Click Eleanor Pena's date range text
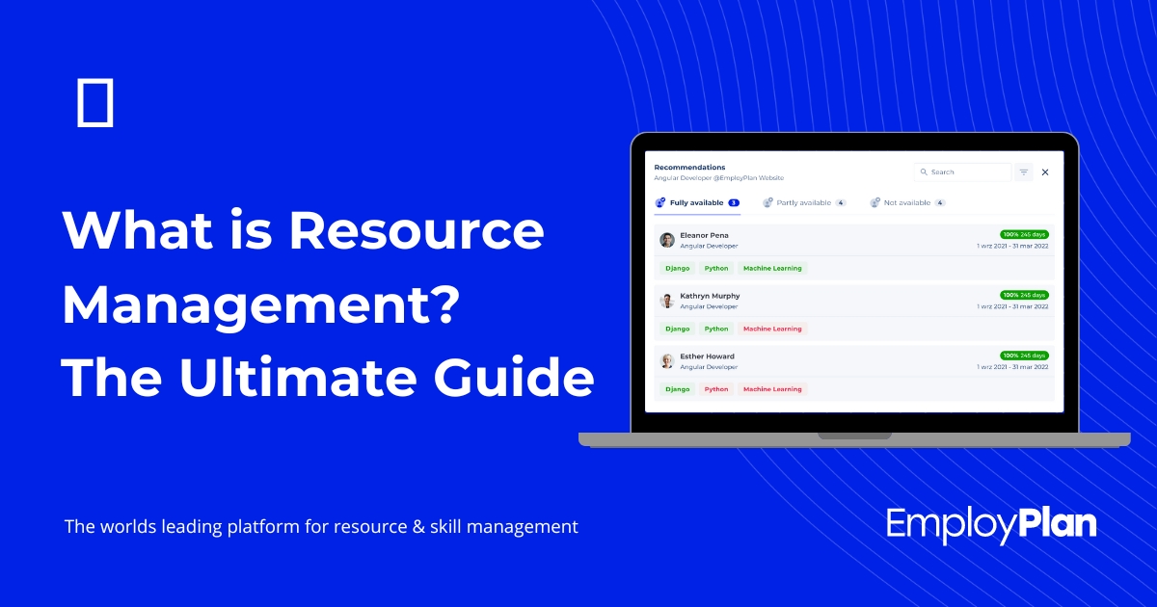 [x=1012, y=246]
